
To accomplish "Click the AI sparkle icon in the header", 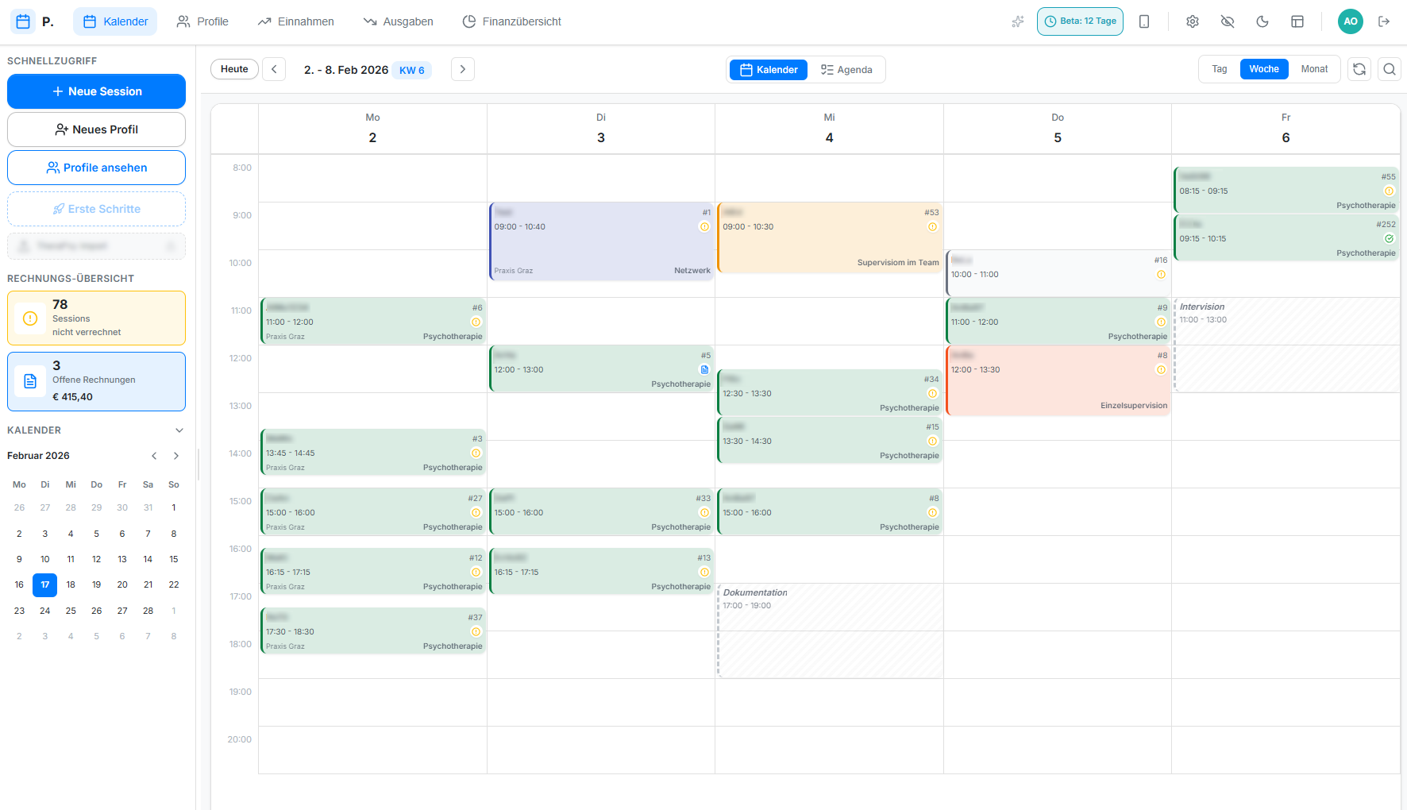I will click(x=1017, y=21).
